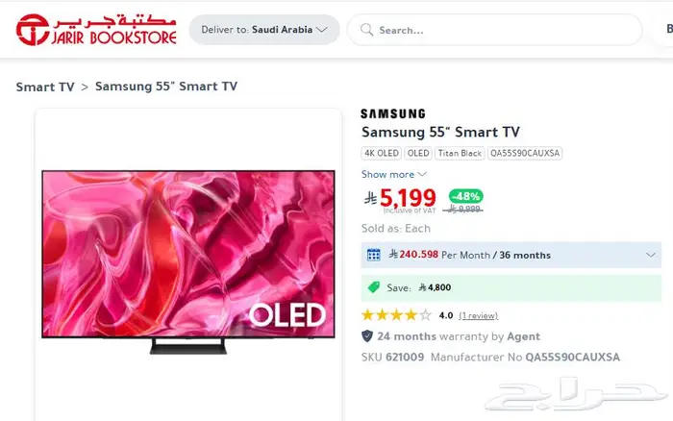Image resolution: width=673 pixels, height=421 pixels.
Task: Click the green Save price tag icon
Action: tap(374, 287)
